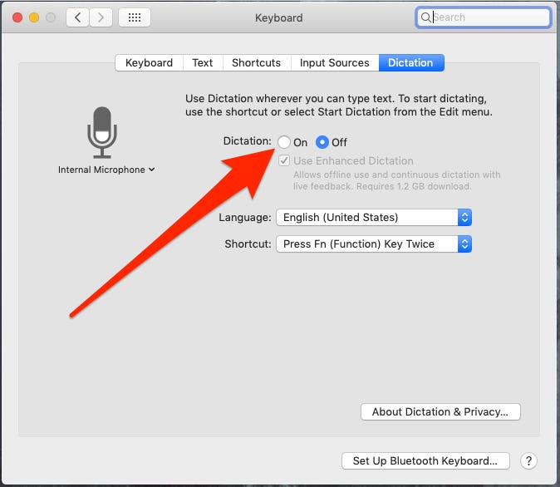The image size is (560, 487).
Task: Select the Off radio button for Dictation
Action: [322, 142]
